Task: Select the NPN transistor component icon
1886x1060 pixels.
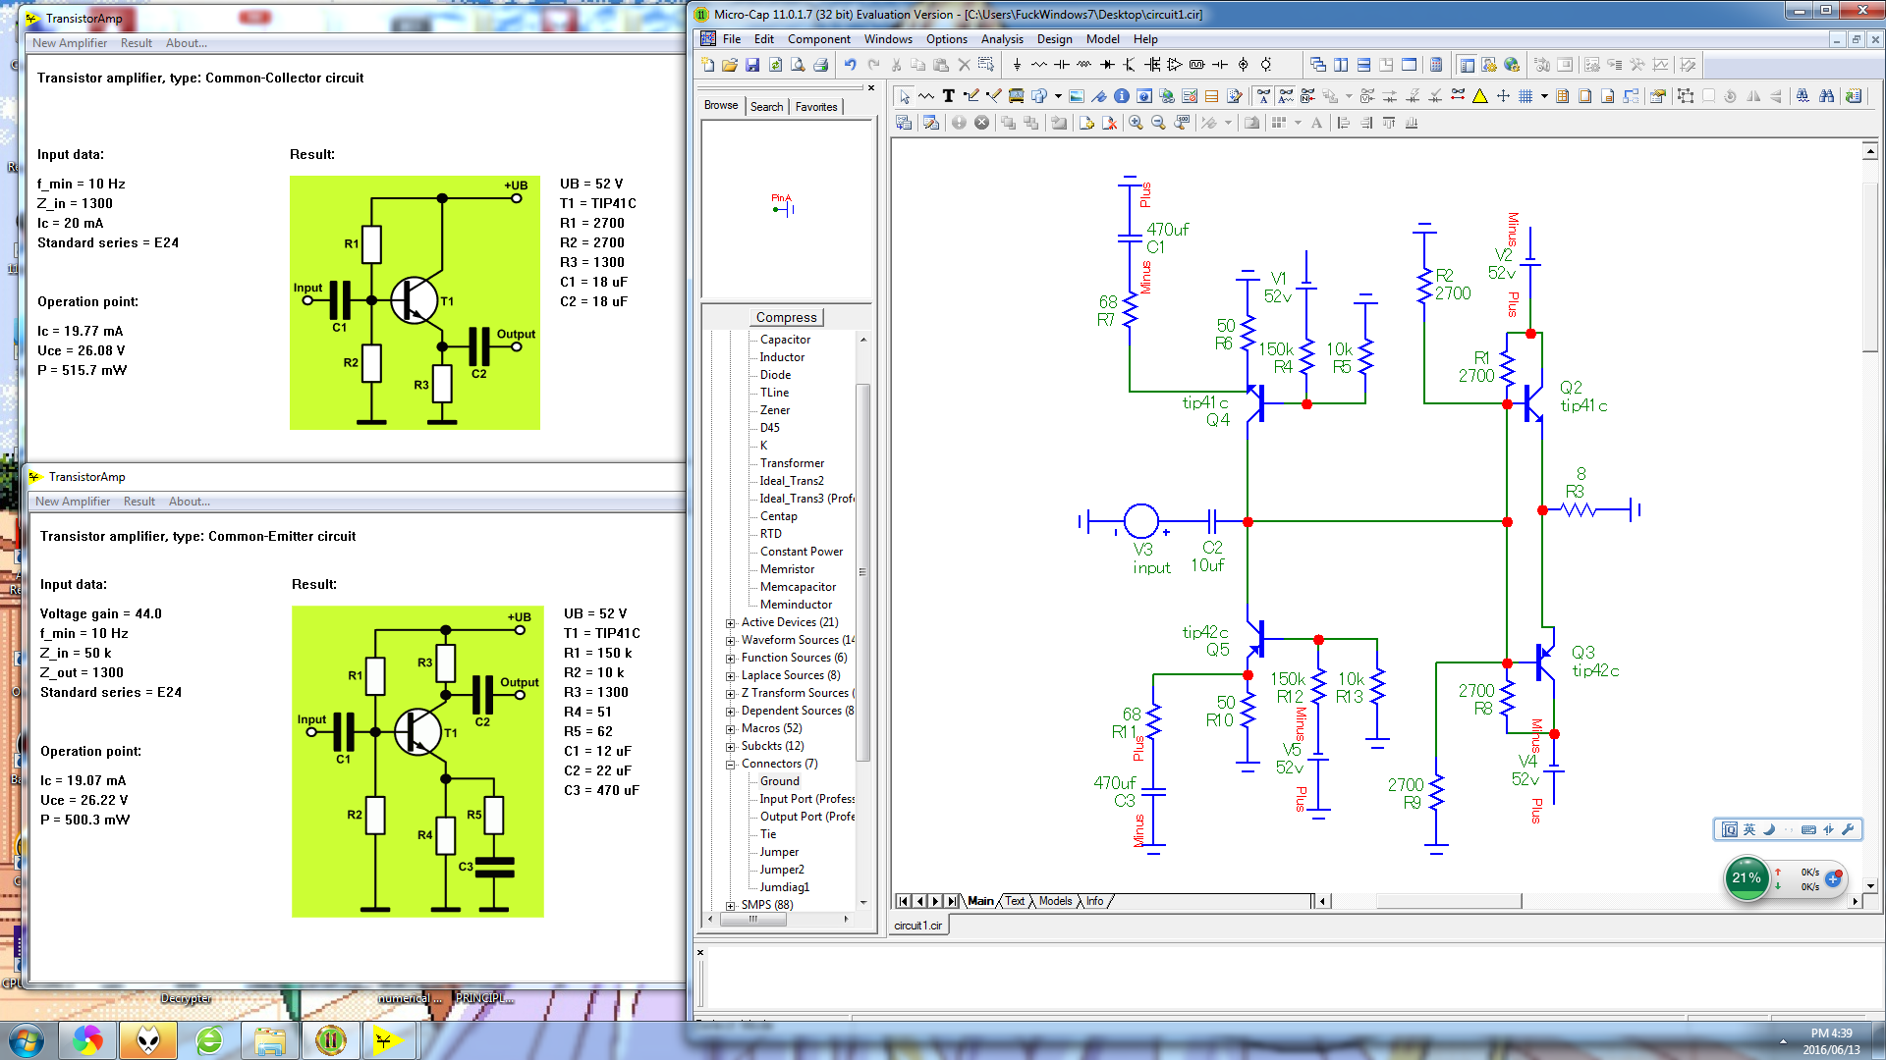Action: point(1130,65)
